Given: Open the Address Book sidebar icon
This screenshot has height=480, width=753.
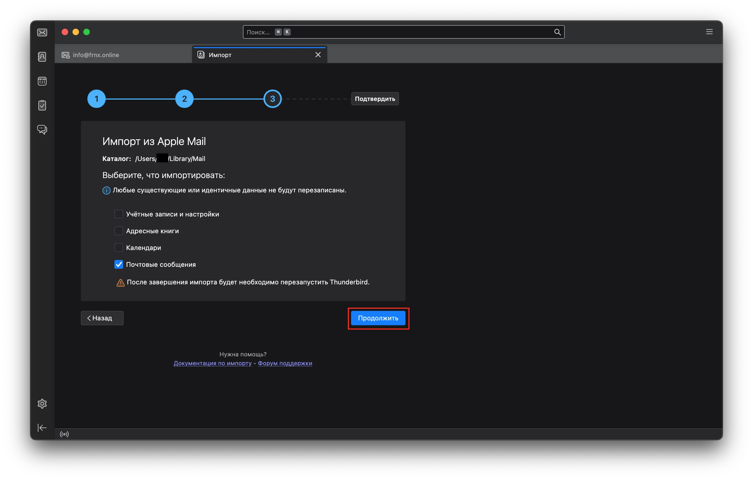Looking at the screenshot, I should [x=42, y=57].
